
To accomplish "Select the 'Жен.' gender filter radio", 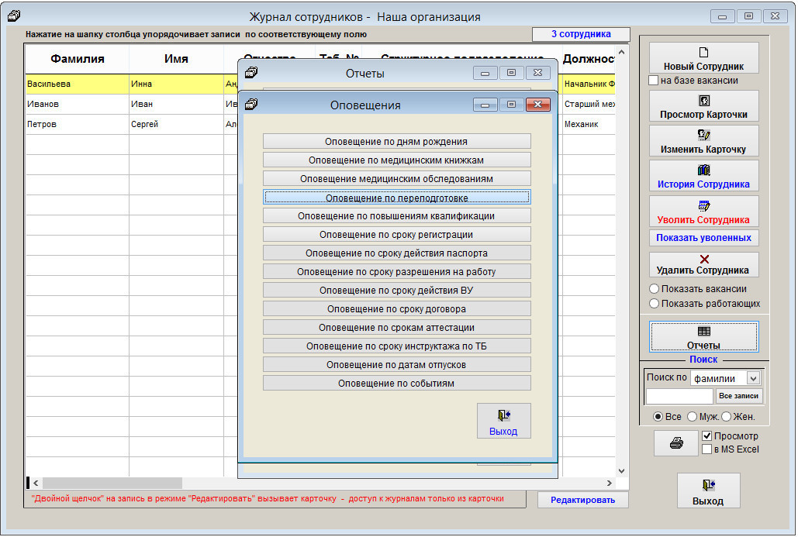I will pyautogui.click(x=727, y=417).
